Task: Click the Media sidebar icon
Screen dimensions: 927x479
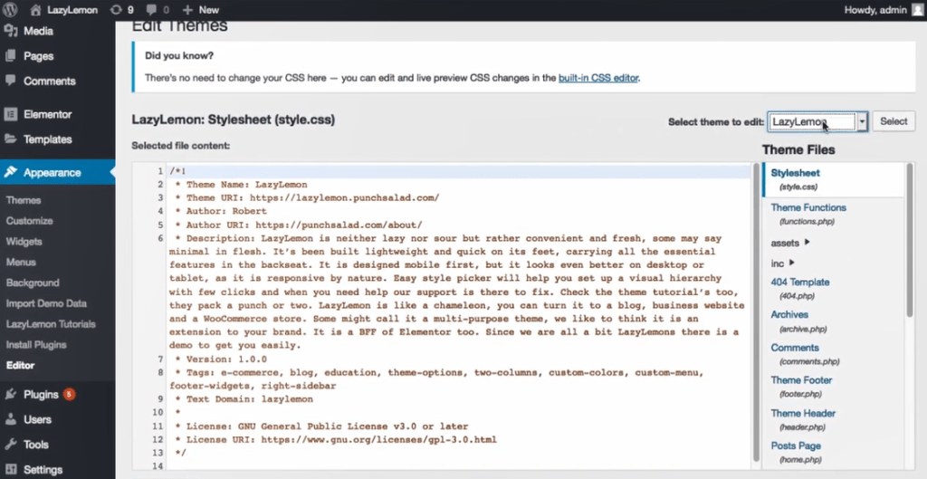Action: 11,32
